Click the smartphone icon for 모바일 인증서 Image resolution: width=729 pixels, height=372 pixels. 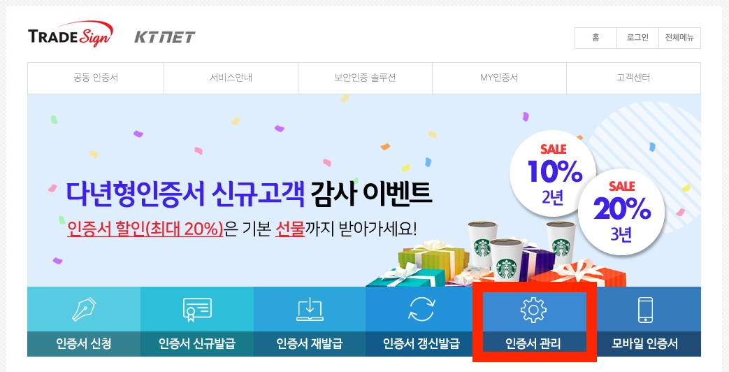(x=645, y=310)
